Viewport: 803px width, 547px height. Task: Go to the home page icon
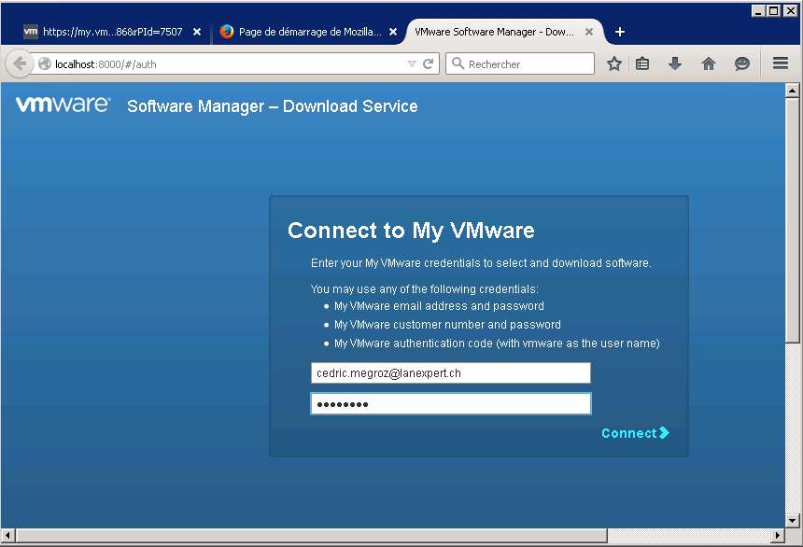click(x=709, y=63)
